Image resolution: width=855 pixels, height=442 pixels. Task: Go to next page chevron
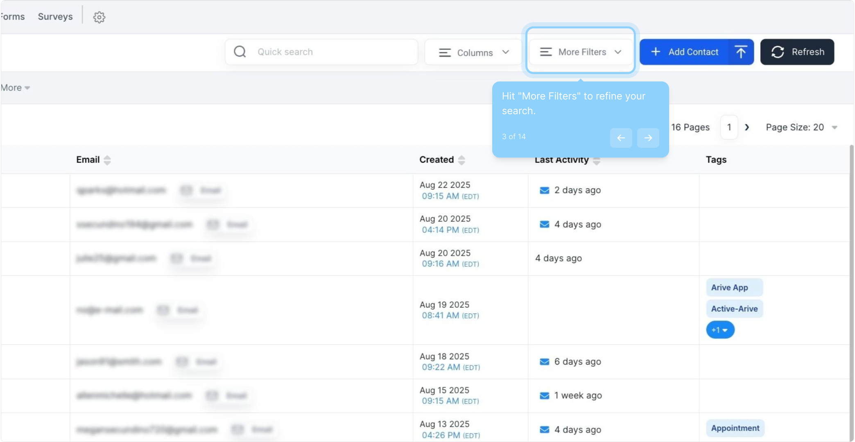click(747, 127)
